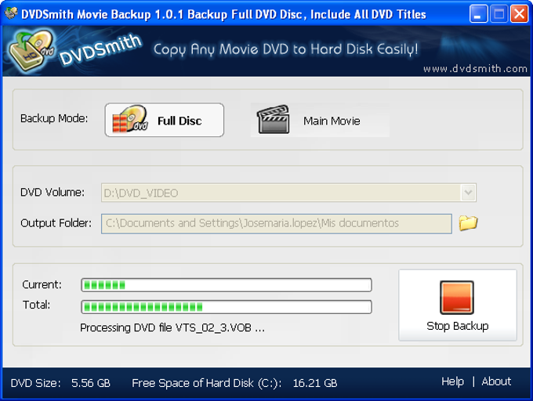This screenshot has height=401, width=533.
Task: Click the 'Processing DVD file VTS_02_3.VOB' status text
Action: [x=172, y=327]
